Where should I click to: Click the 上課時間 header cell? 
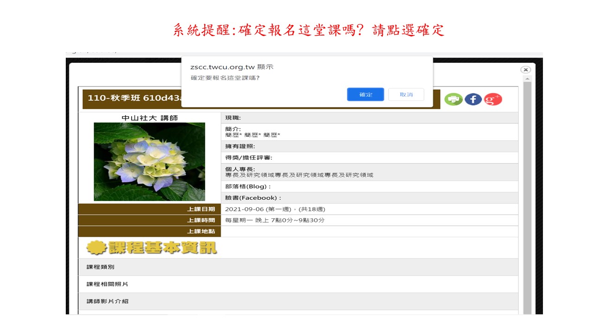coord(150,220)
